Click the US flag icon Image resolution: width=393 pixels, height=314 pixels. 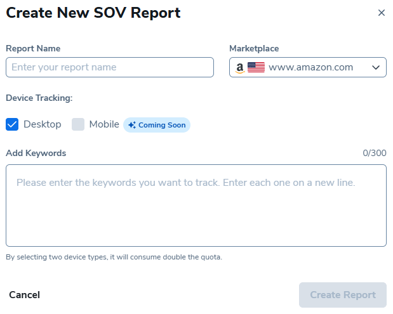click(x=256, y=67)
